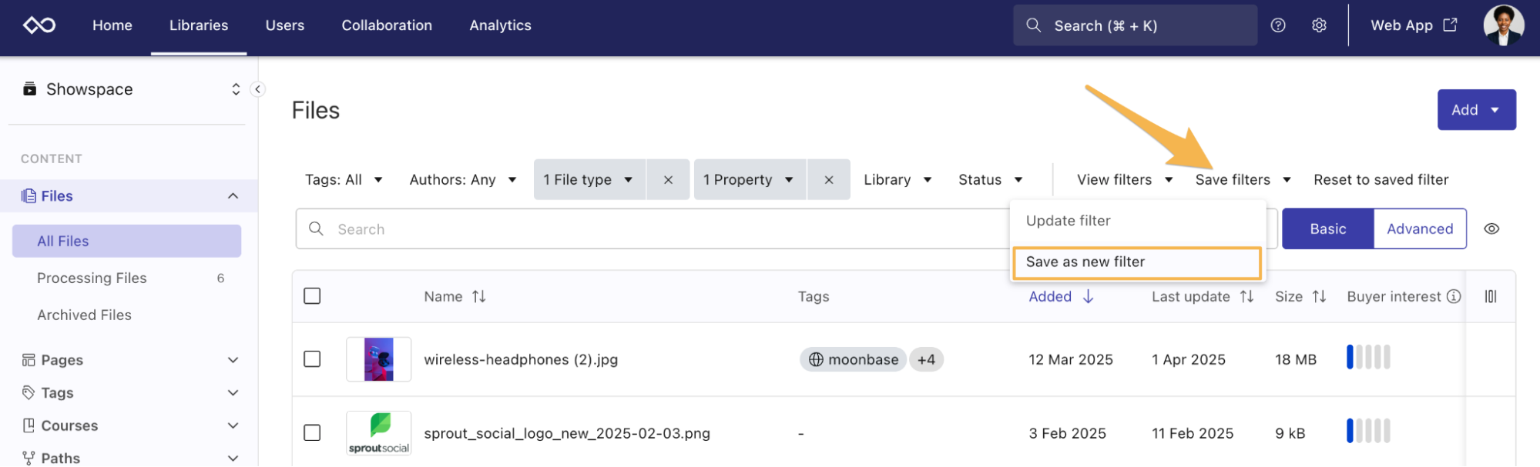
Task: Click the column settings icon in table header
Action: click(x=1491, y=296)
